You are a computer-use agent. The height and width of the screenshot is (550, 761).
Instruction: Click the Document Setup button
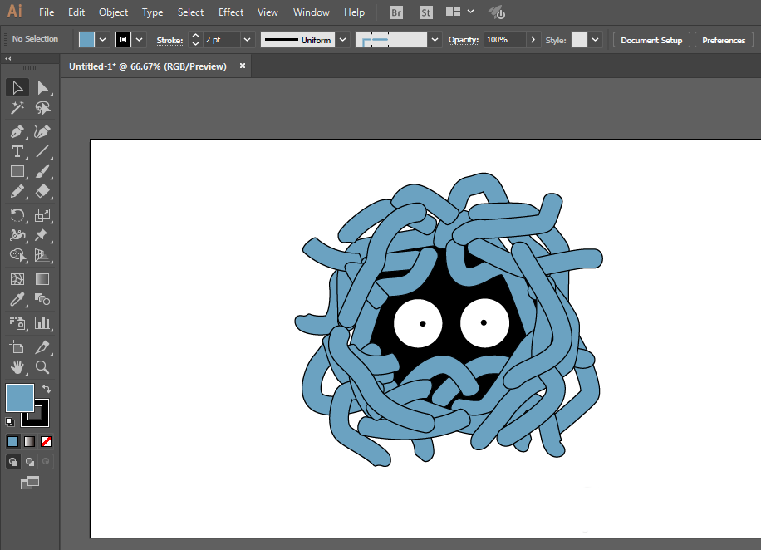pos(651,40)
